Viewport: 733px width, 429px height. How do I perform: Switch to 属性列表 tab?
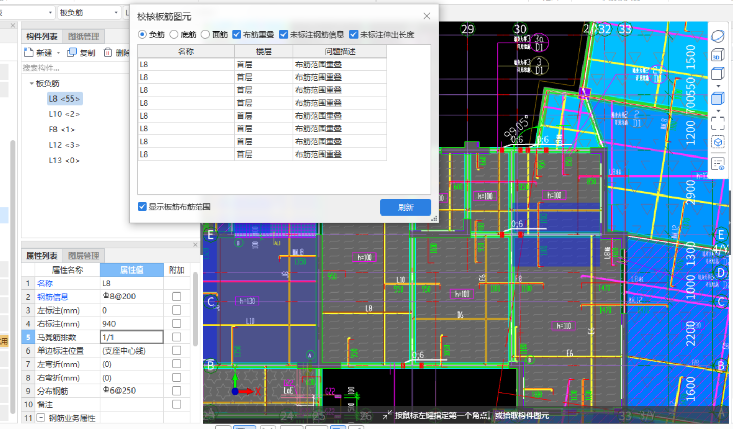click(42, 256)
